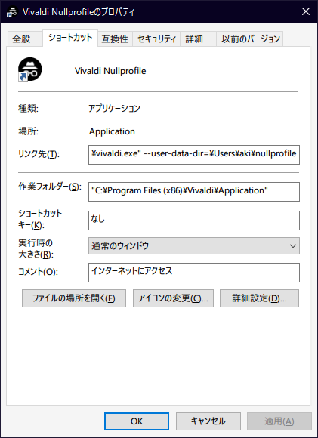This screenshot has height=438, width=318.
Task: Click the 実行時の大きさ(R): label
Action: [x=36, y=248]
